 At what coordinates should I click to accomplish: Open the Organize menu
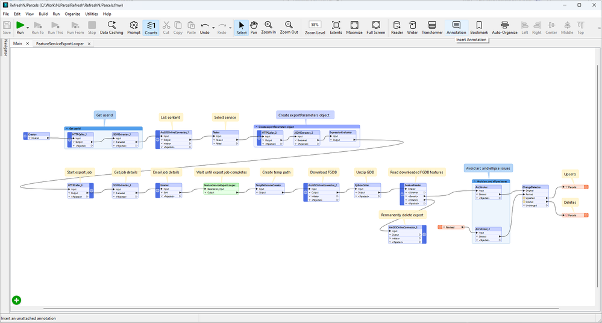point(72,14)
